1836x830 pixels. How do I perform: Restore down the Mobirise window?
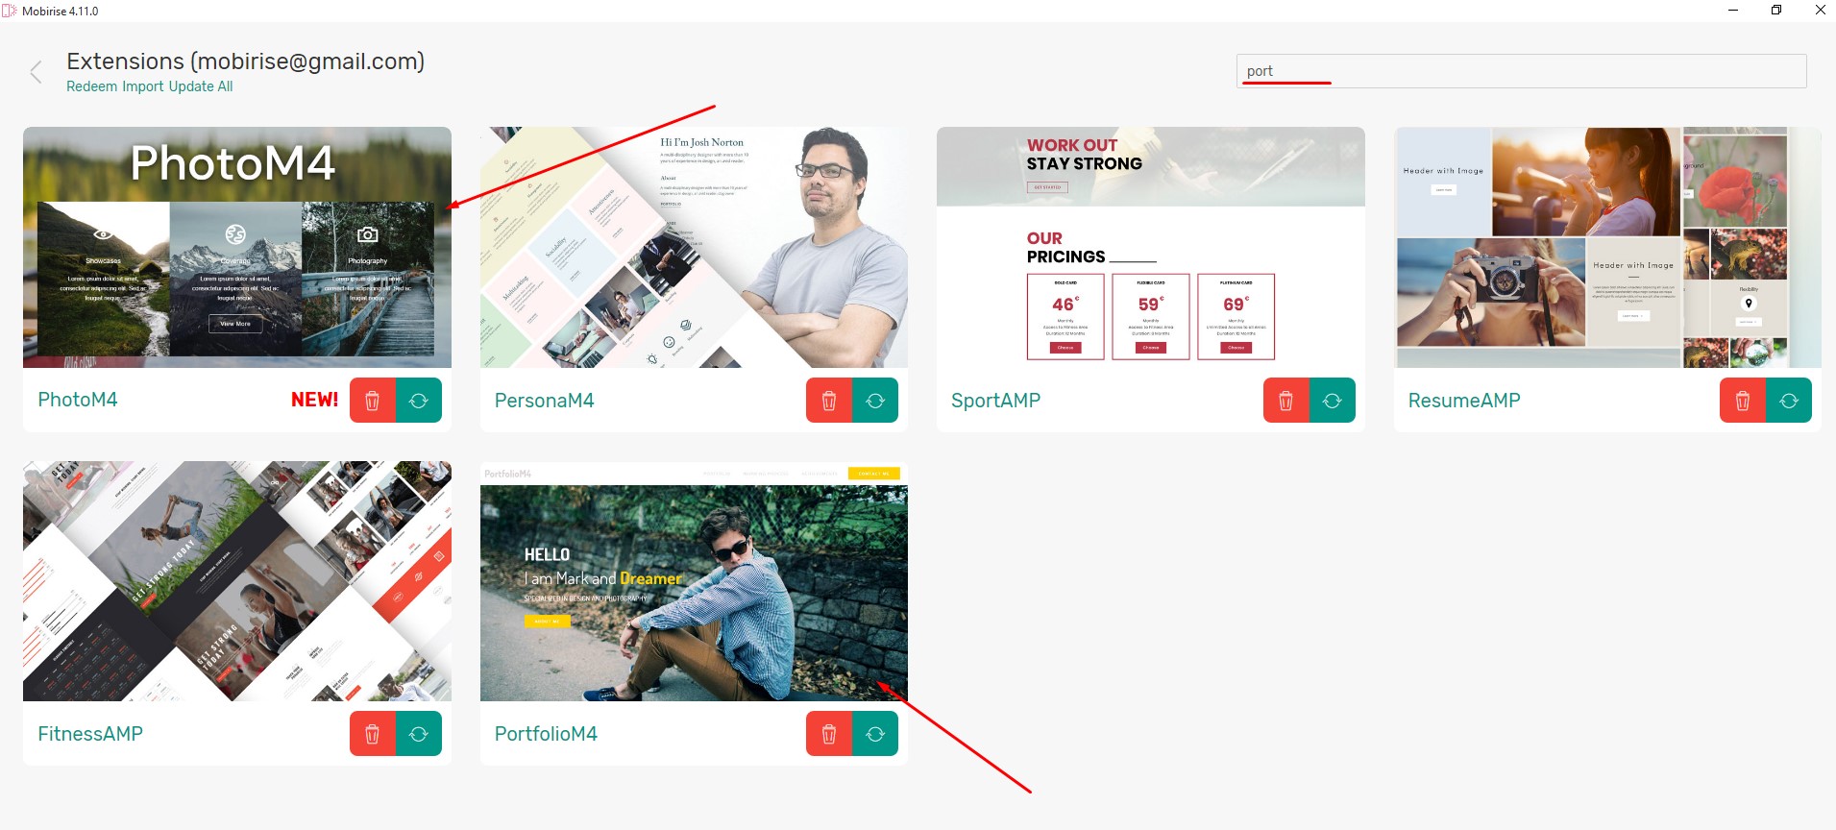[1776, 11]
